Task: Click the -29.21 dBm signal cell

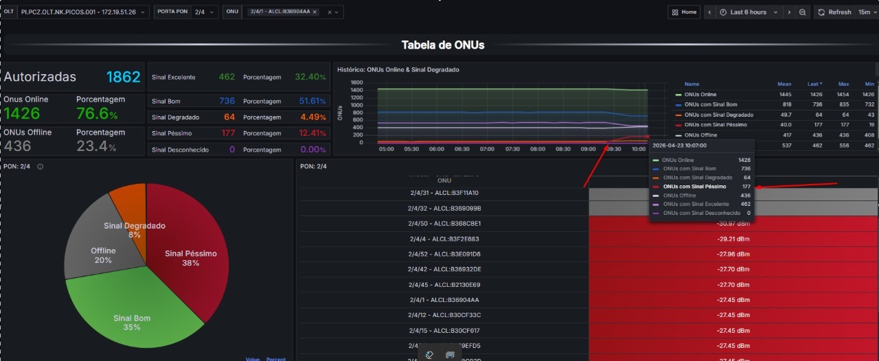Action: (x=733, y=239)
